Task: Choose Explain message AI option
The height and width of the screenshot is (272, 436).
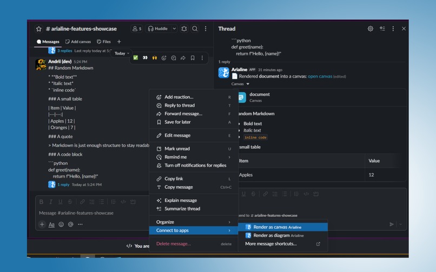Action: [x=194, y=200]
